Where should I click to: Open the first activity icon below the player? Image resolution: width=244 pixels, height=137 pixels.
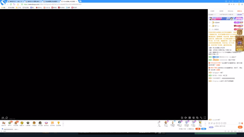4,124
